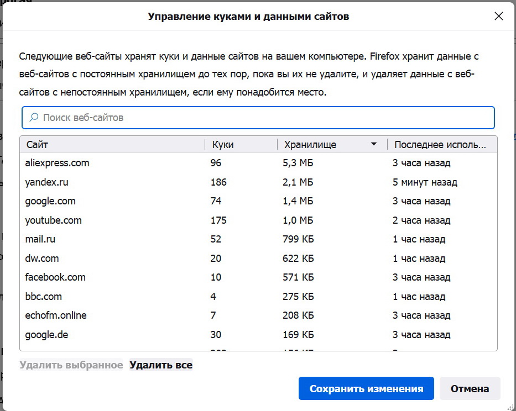Click 'Сохранить изменения' button
The width and height of the screenshot is (516, 411).
tap(366, 388)
